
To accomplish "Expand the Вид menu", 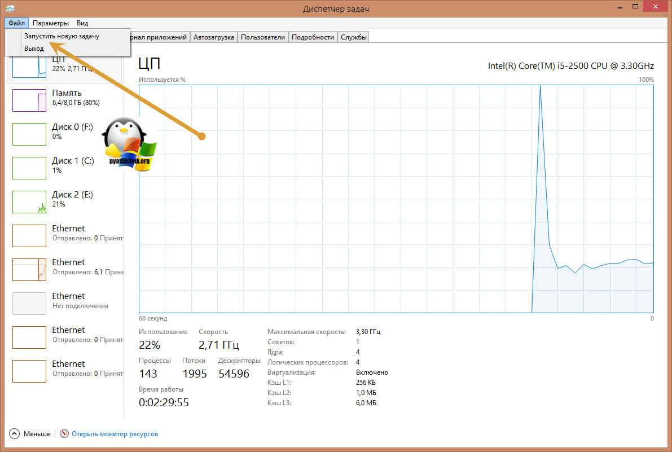I will tap(82, 23).
